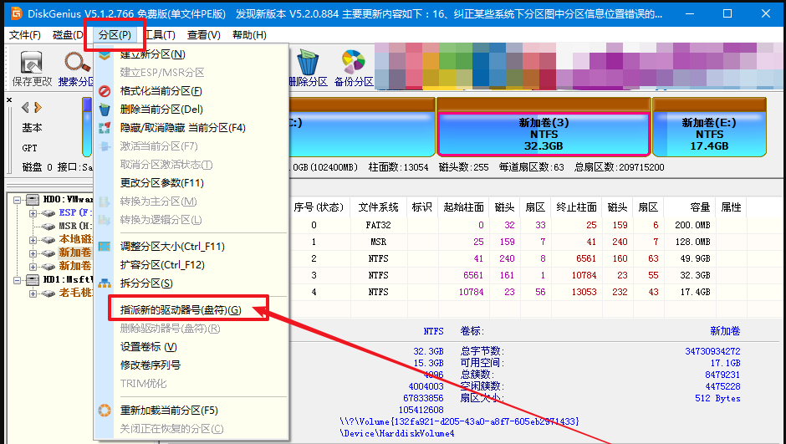Screen dimensions: 786x444
Task: Select 老毛桃 partition in the tree
Action: [x=76, y=293]
